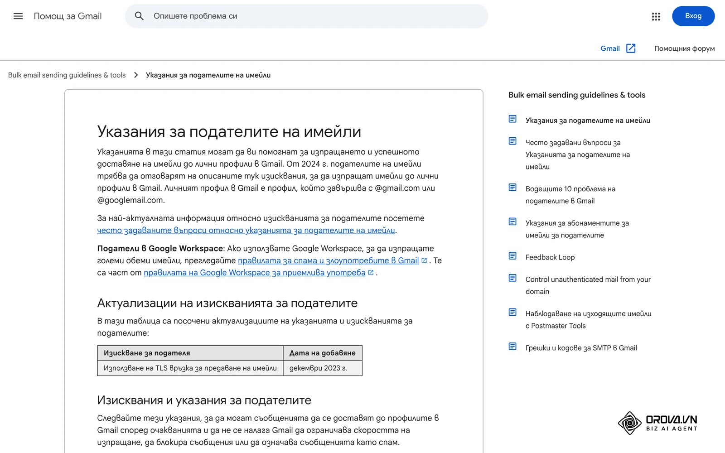Click 'Помощ за Gmail' site title

[x=68, y=16]
